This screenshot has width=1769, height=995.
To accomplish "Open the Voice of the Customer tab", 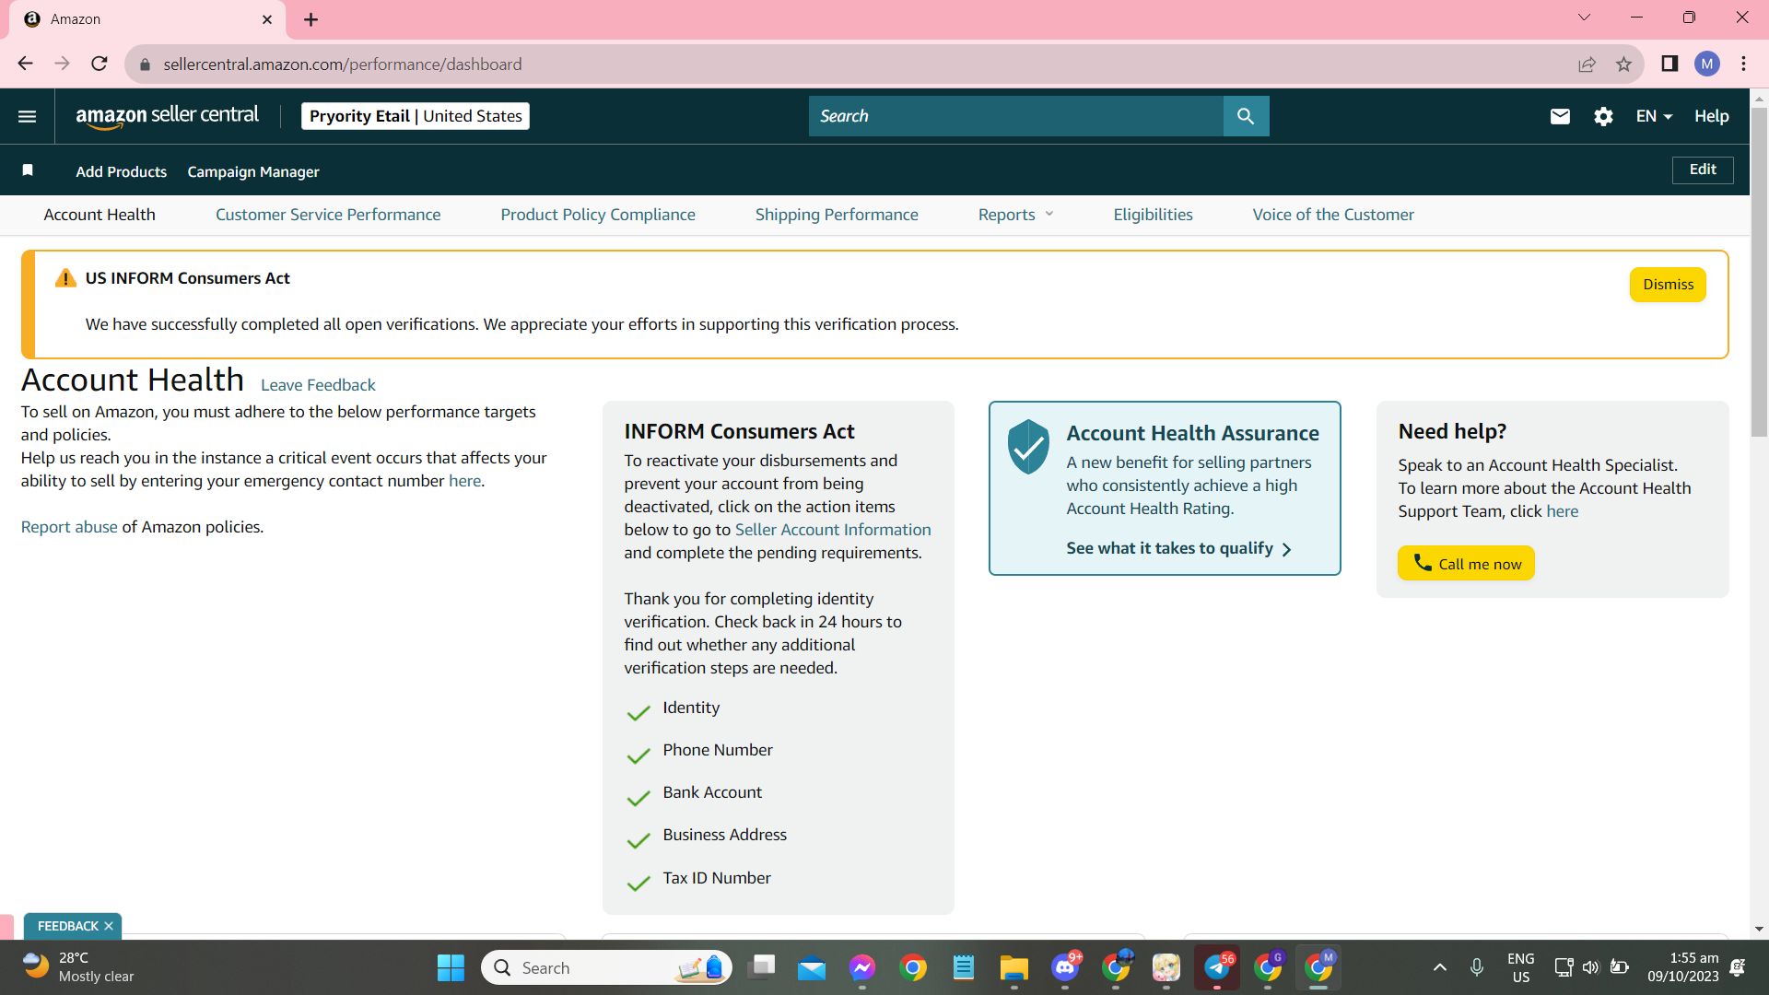I will (x=1333, y=215).
